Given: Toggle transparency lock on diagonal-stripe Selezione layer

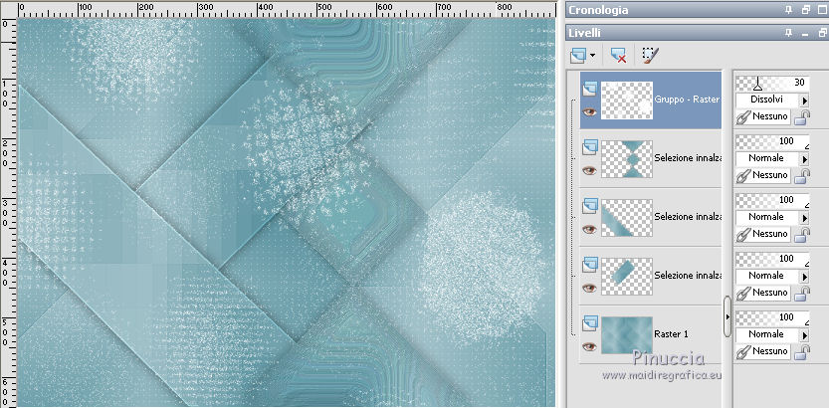Looking at the screenshot, I should click(802, 235).
